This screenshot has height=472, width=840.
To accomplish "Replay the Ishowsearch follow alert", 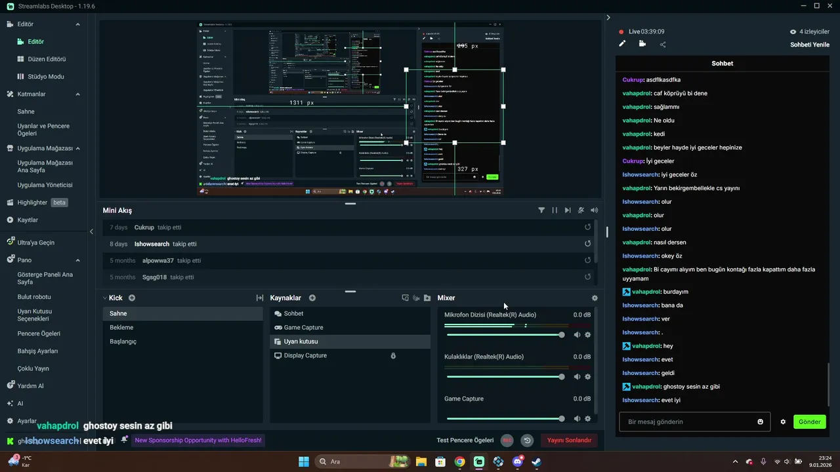I will pyautogui.click(x=588, y=244).
